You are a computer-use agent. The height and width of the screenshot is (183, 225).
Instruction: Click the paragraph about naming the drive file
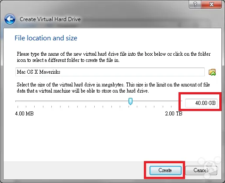(x=114, y=57)
